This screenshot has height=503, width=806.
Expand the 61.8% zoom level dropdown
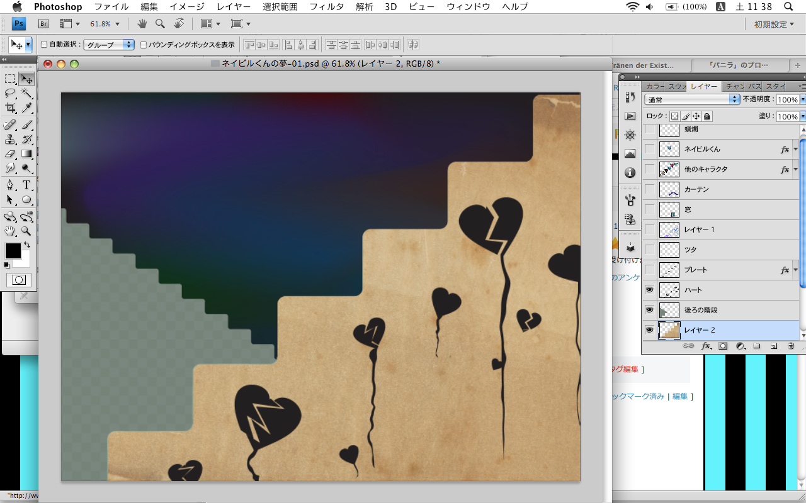point(105,24)
